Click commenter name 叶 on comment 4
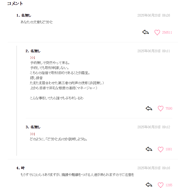 (23, 168)
